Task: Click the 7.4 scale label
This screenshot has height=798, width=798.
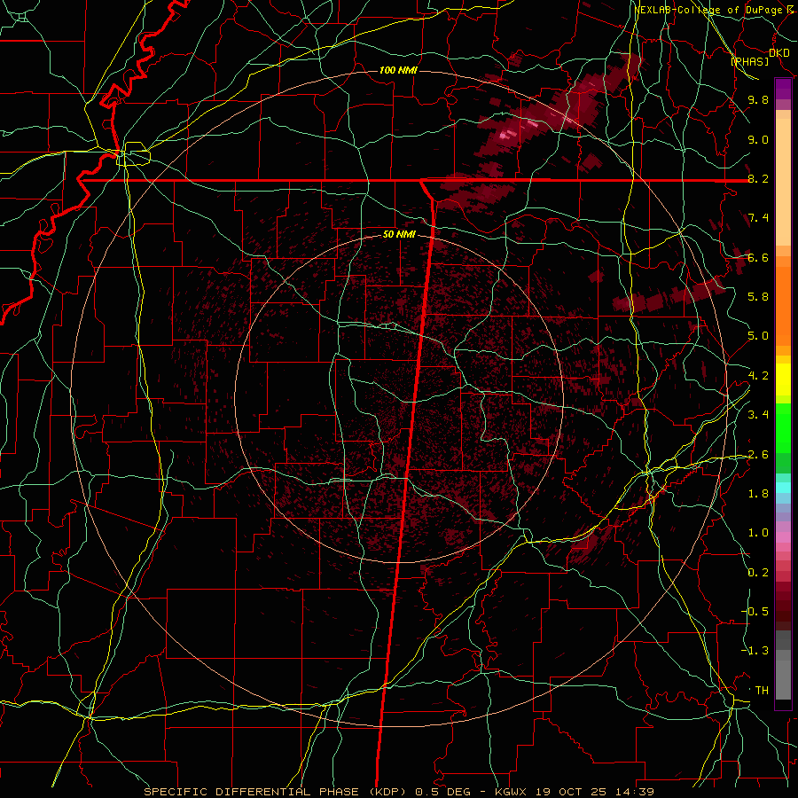Action: 758,218
